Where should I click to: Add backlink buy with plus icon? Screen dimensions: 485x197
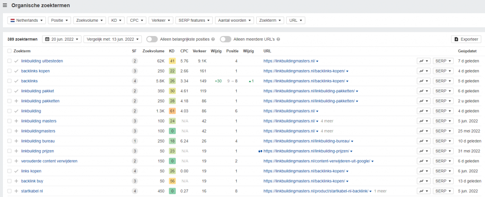17,181
